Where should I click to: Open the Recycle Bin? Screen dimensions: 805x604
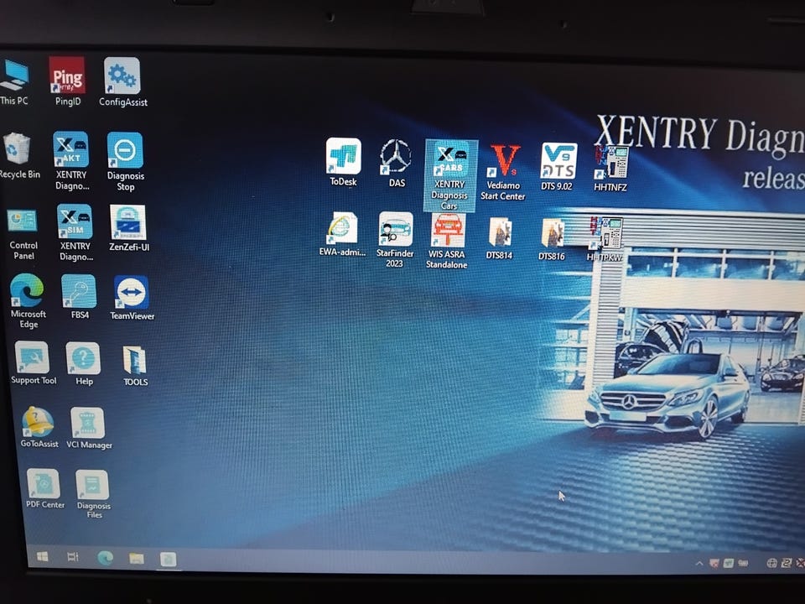pyautogui.click(x=18, y=156)
